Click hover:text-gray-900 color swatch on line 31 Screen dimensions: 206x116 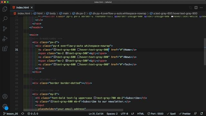[79, 50]
